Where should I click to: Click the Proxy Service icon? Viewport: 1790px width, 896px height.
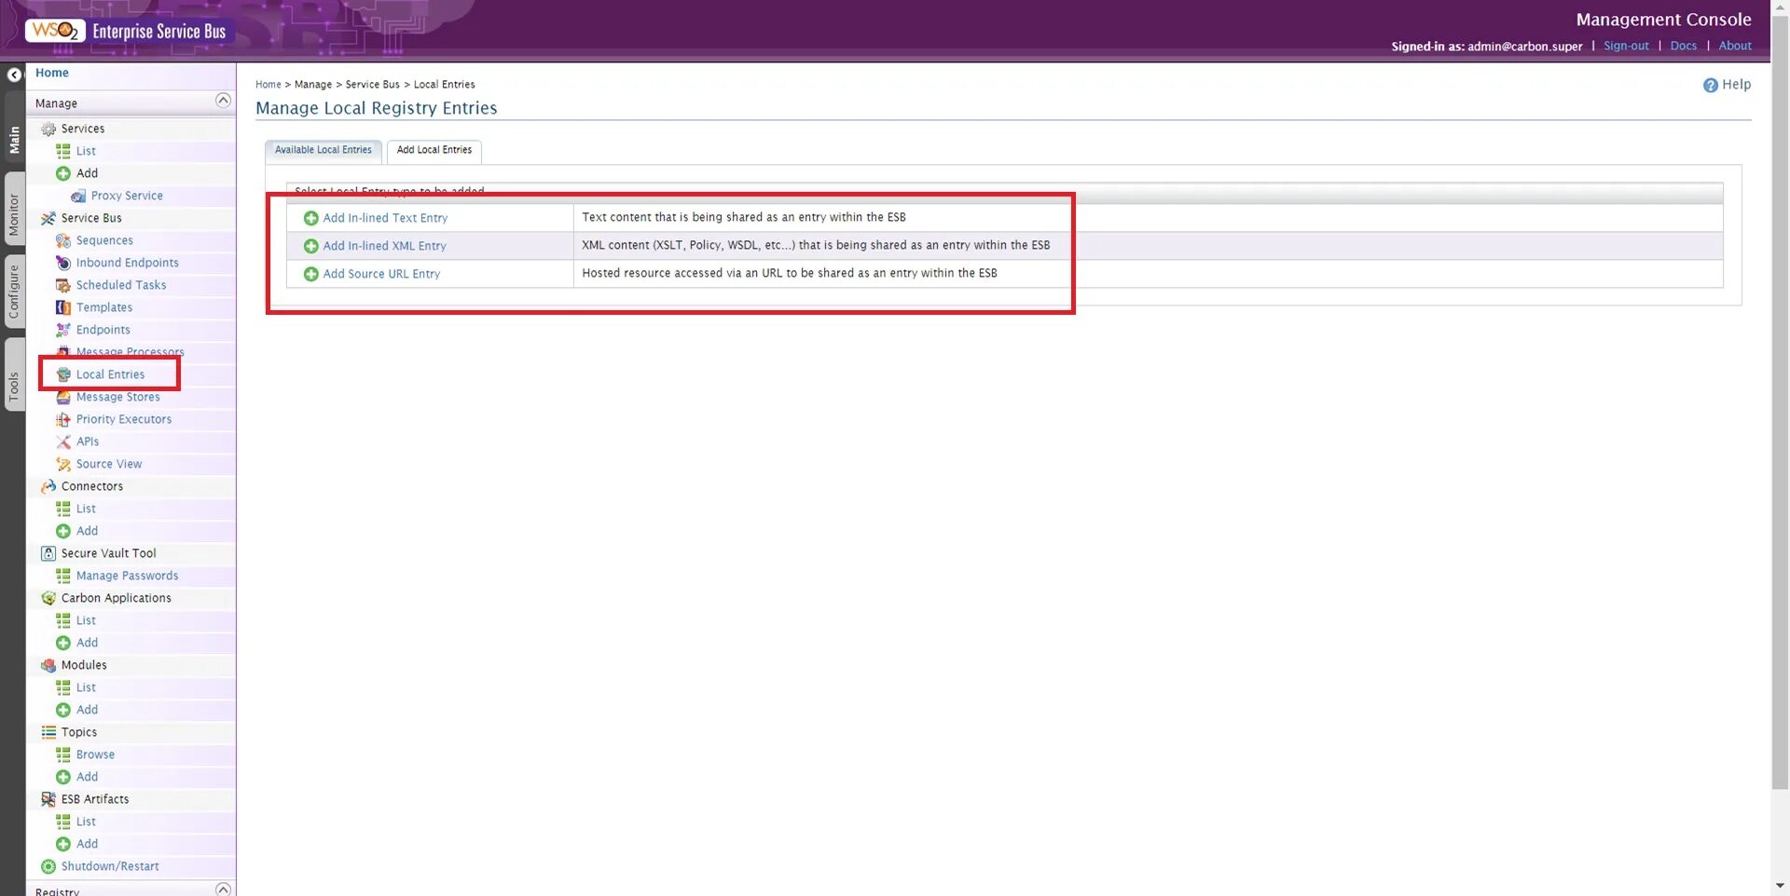pyautogui.click(x=78, y=196)
